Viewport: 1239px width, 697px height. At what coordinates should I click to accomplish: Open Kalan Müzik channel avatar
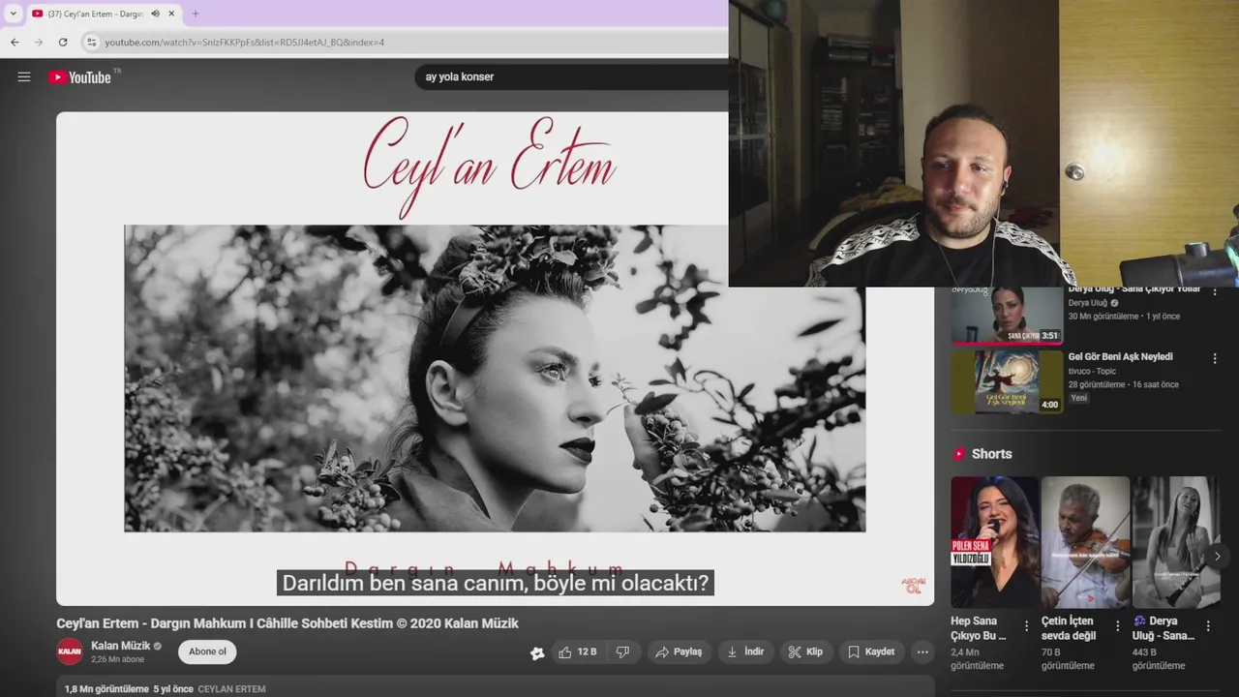[x=70, y=652]
